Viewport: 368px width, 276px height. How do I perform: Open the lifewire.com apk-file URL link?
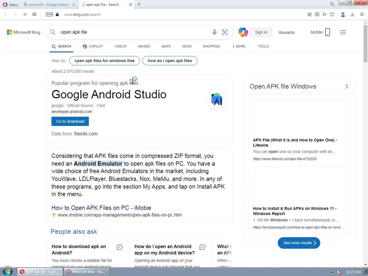pyautogui.click(x=285, y=159)
